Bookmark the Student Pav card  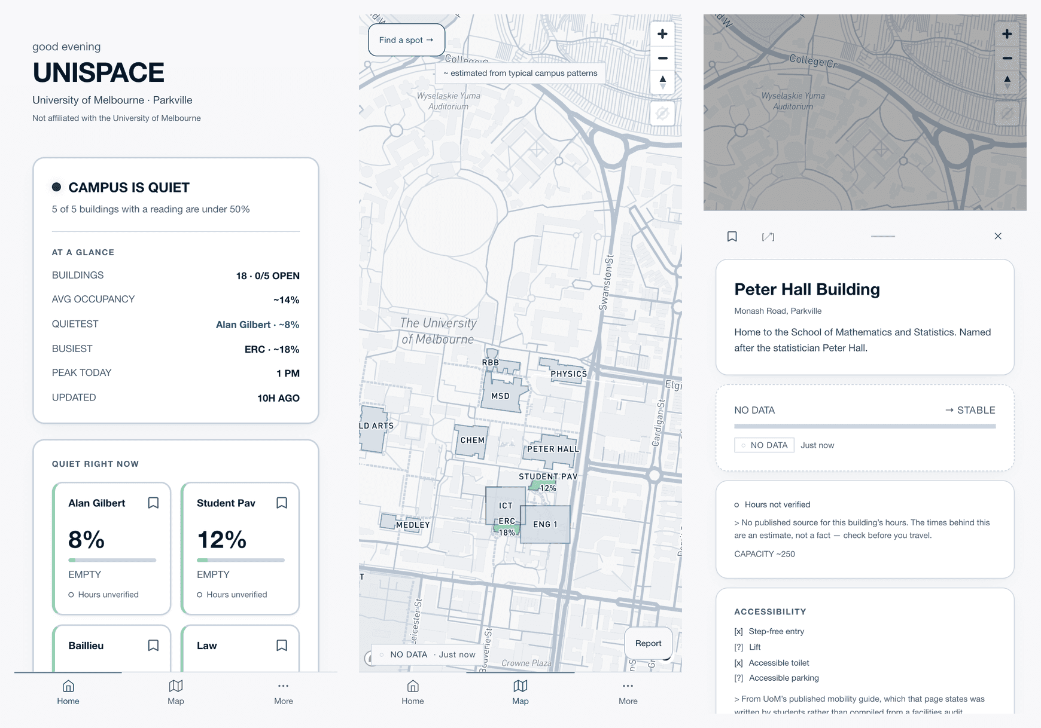point(282,503)
